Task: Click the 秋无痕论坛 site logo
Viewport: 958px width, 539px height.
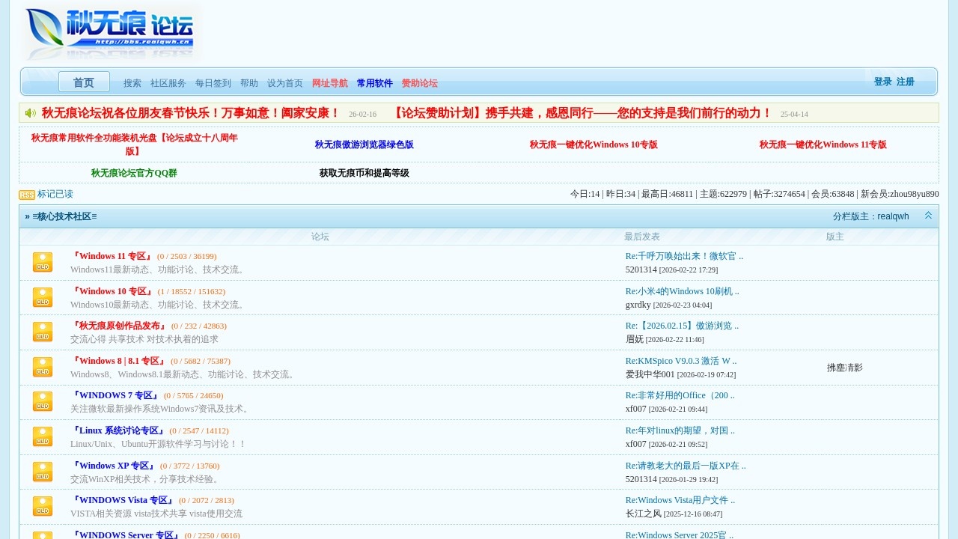Action: click(111, 31)
